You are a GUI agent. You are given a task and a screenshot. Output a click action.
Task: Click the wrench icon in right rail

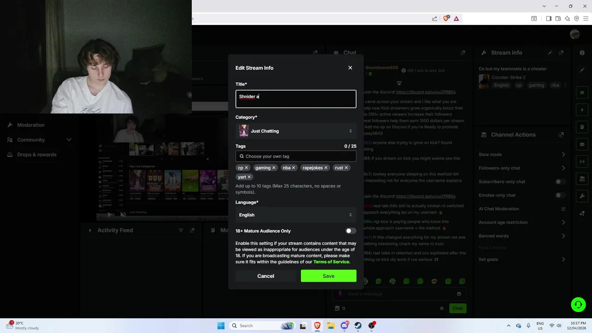click(x=582, y=196)
